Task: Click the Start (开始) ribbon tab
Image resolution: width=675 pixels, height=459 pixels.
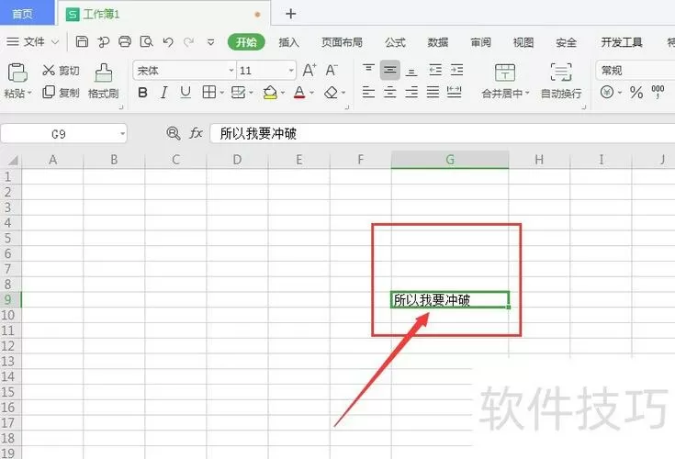Action: pyautogui.click(x=246, y=41)
